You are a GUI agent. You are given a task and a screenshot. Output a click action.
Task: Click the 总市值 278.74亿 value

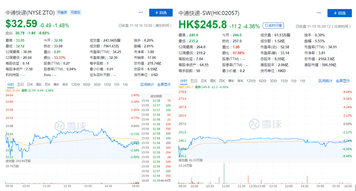coord(154,63)
